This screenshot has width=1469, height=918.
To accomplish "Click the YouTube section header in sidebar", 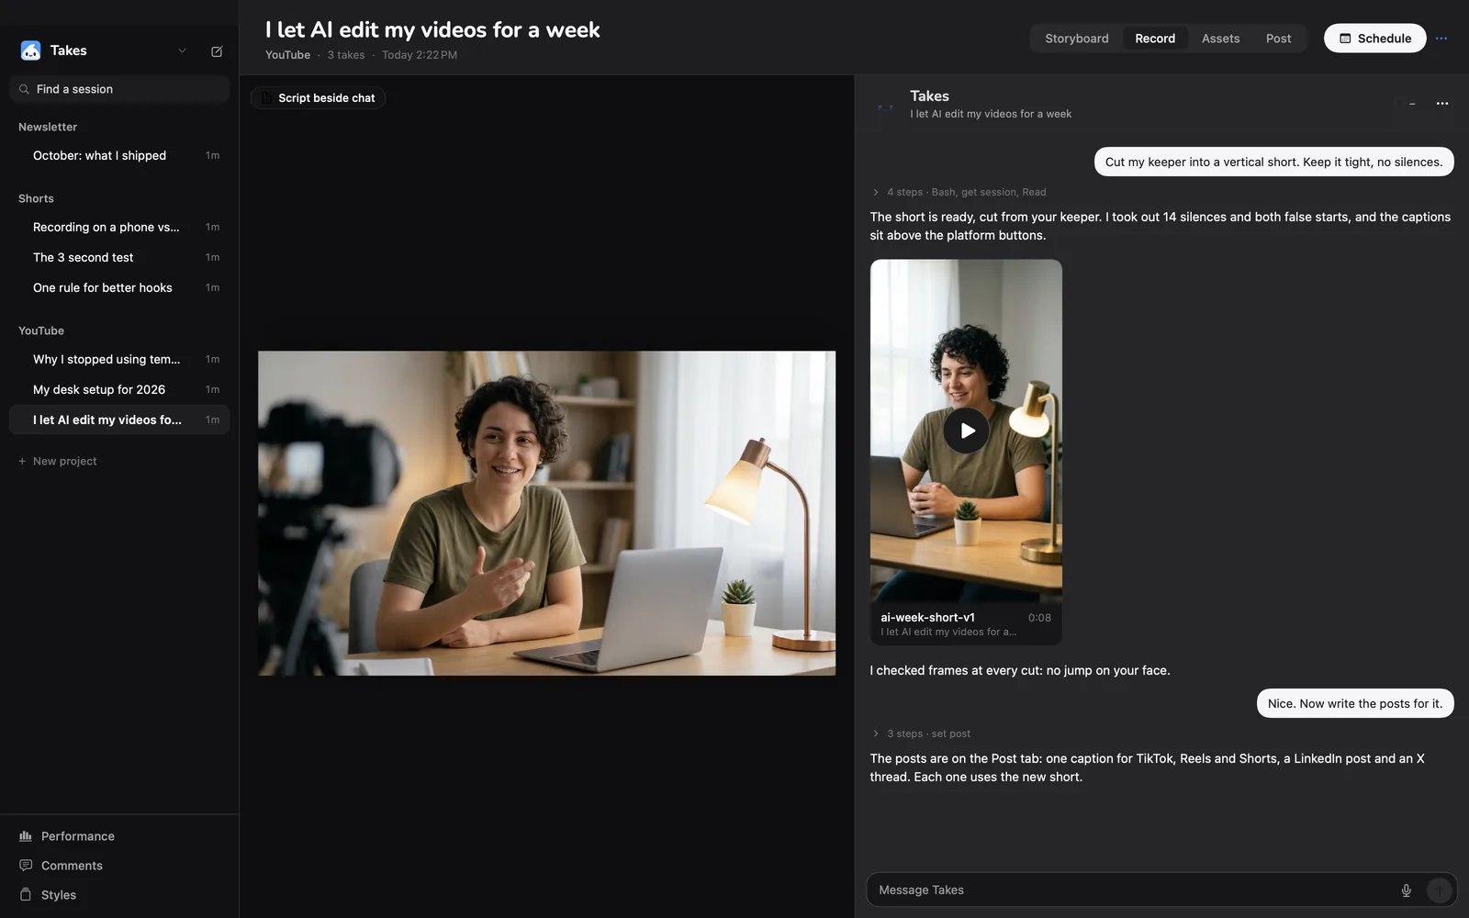I will (x=41, y=330).
